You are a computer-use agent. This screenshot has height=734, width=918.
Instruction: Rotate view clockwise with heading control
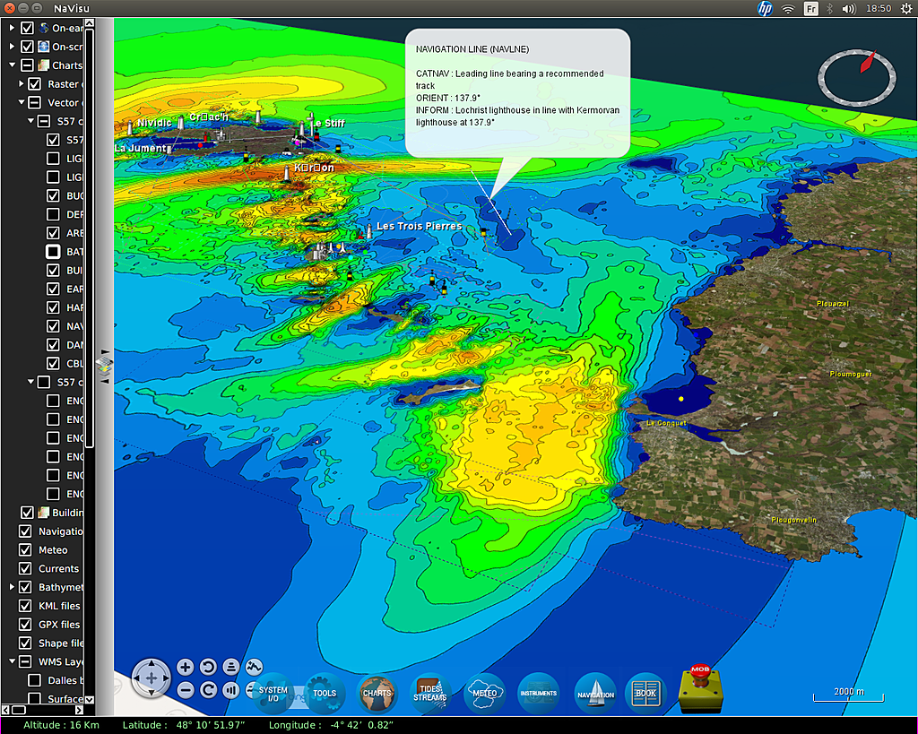point(208,690)
